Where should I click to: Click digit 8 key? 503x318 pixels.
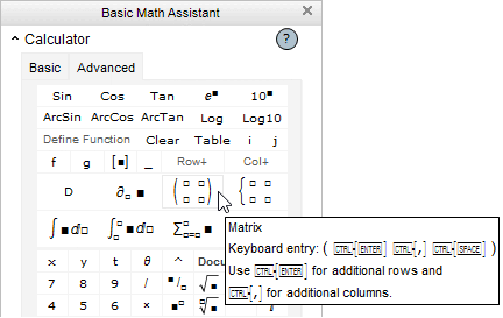point(83,284)
